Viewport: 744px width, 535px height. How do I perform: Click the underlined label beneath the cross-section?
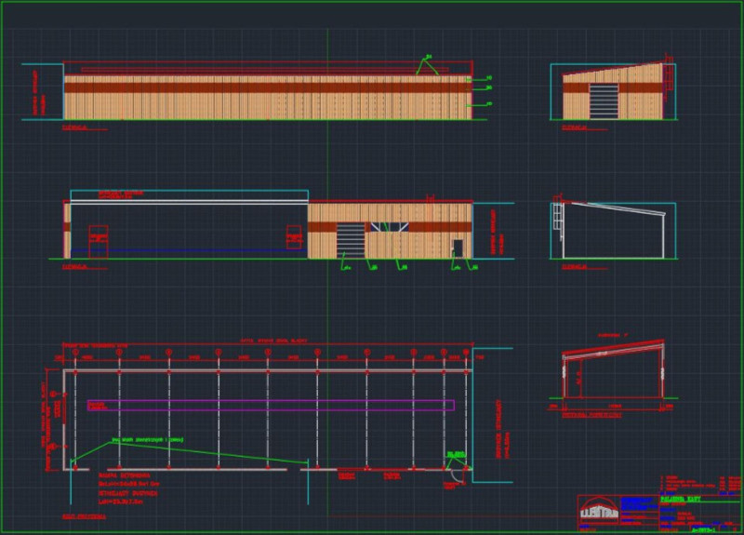(x=591, y=414)
